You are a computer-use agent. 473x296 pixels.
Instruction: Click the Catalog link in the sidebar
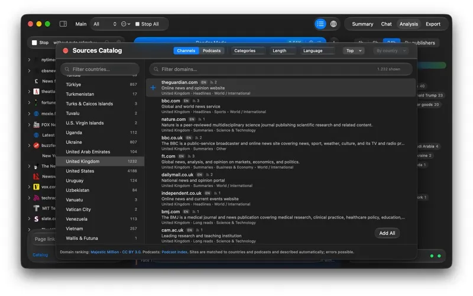pos(40,255)
